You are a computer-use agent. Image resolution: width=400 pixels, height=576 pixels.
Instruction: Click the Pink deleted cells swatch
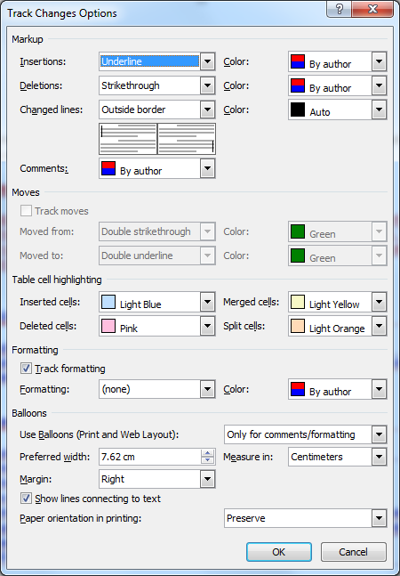tap(108, 326)
